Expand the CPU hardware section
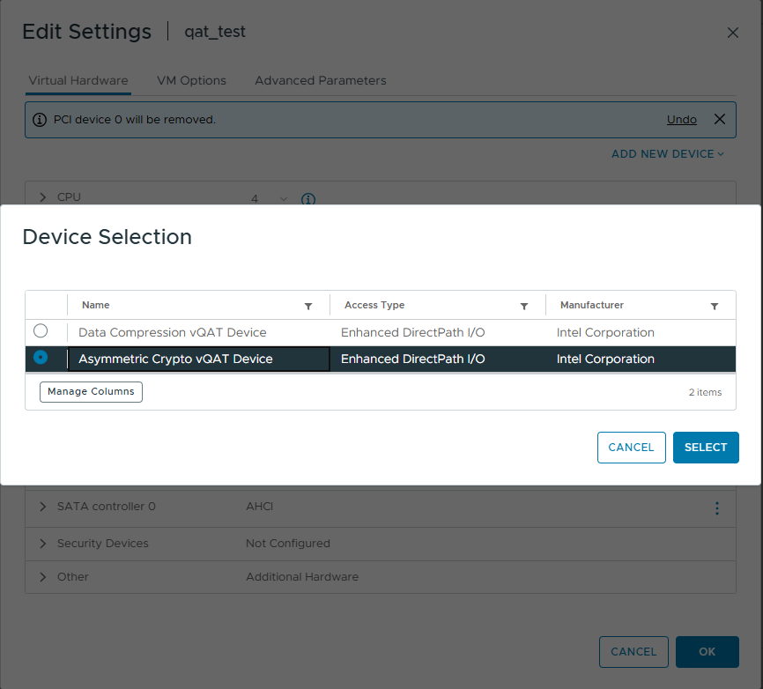The height and width of the screenshot is (689, 763). coord(43,197)
